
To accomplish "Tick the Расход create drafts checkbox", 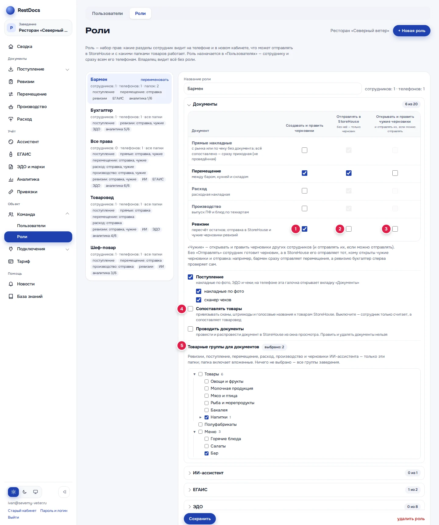I will (x=305, y=191).
